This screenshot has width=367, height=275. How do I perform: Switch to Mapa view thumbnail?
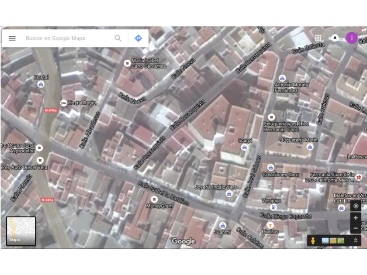click(21, 231)
